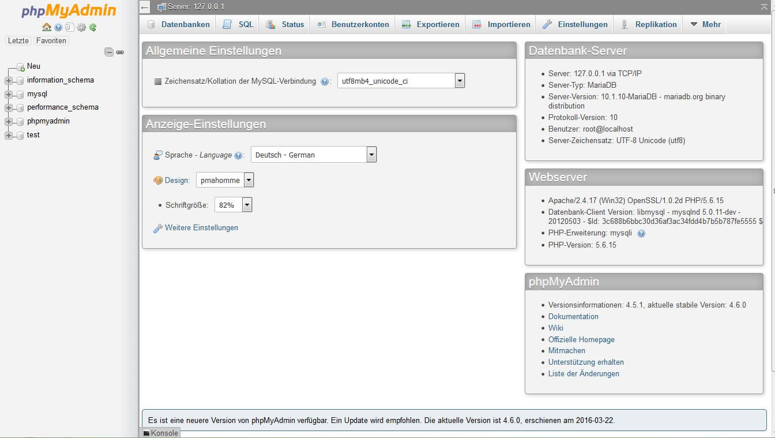This screenshot has width=775, height=438.
Task: Click the phpmyadmin database cylinder icon
Action: point(20,122)
